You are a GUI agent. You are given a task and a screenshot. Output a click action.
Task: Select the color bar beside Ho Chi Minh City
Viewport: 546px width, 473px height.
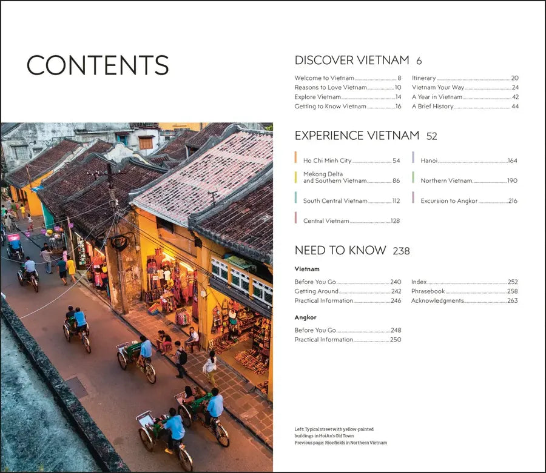[x=296, y=157]
